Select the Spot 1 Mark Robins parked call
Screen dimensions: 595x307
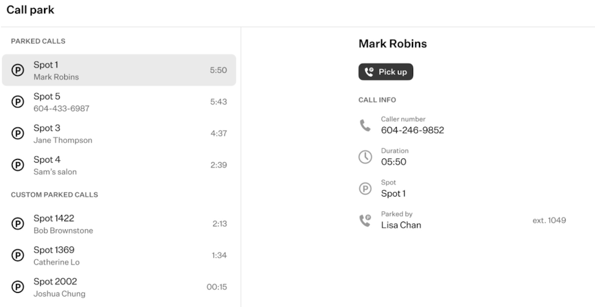point(119,70)
